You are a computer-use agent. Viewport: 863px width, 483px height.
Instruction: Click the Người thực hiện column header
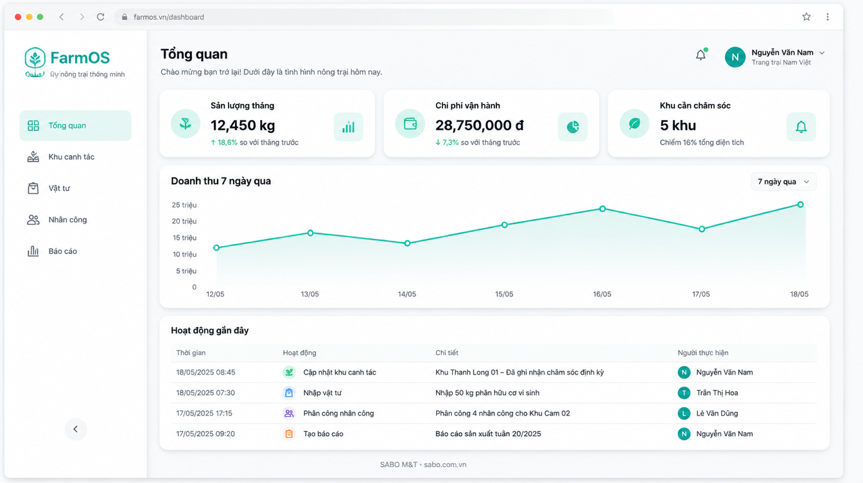point(703,353)
